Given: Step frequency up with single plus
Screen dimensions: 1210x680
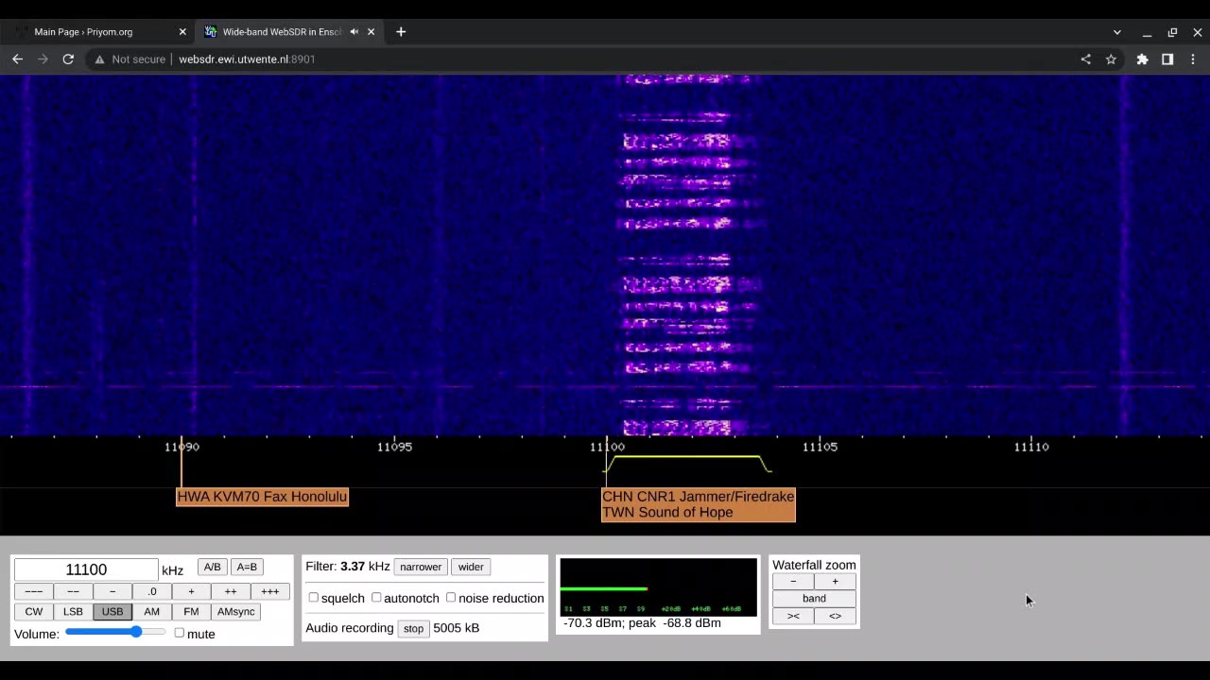Looking at the screenshot, I should point(191,591).
